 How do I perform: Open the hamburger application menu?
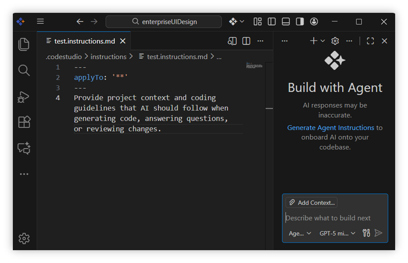tap(41, 22)
